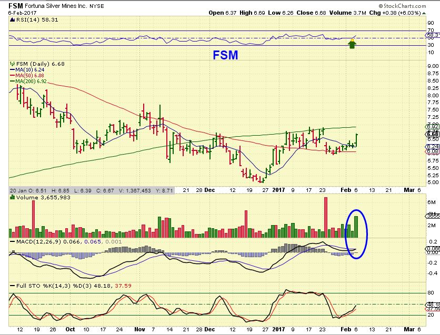Click the Fortuna Silver Mines Inc. company name
This screenshot has width=440, height=335.
point(56,6)
